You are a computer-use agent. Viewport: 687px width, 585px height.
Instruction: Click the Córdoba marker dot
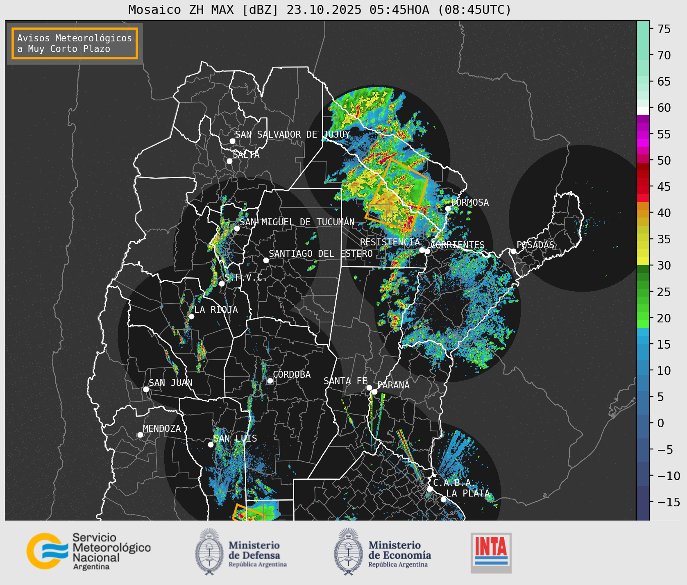[x=270, y=381]
